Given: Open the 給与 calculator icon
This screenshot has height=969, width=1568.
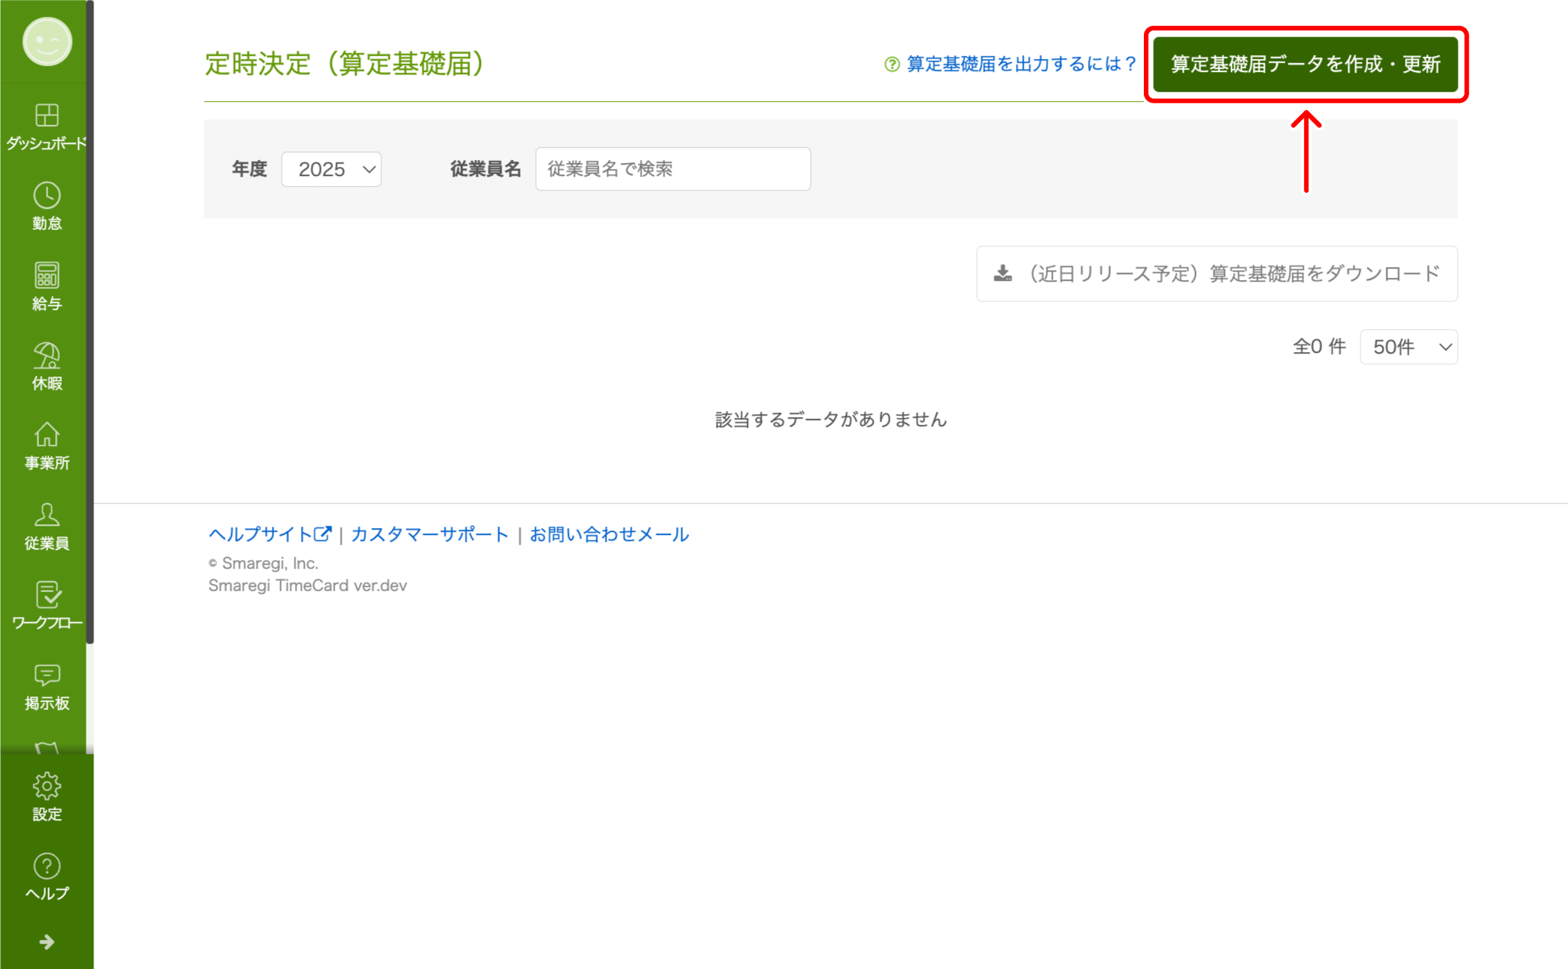Looking at the screenshot, I should [47, 275].
